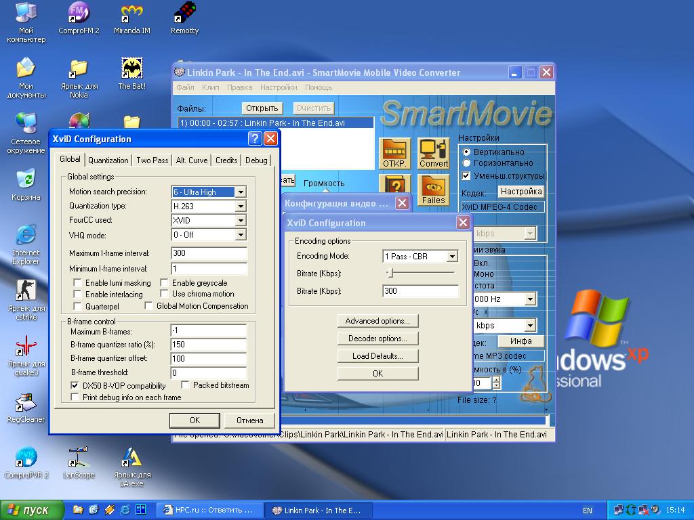This screenshot has height=520, width=694.
Task: Open Miranda IM desktop shortcut
Action: 132,18
